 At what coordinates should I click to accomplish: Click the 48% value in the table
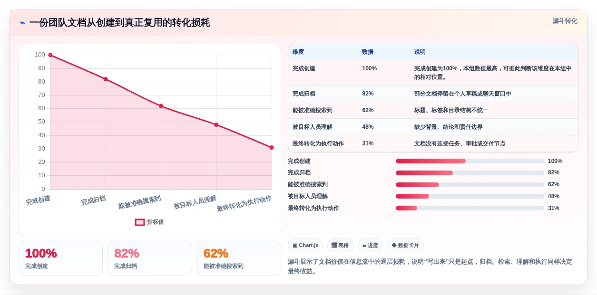coord(368,127)
